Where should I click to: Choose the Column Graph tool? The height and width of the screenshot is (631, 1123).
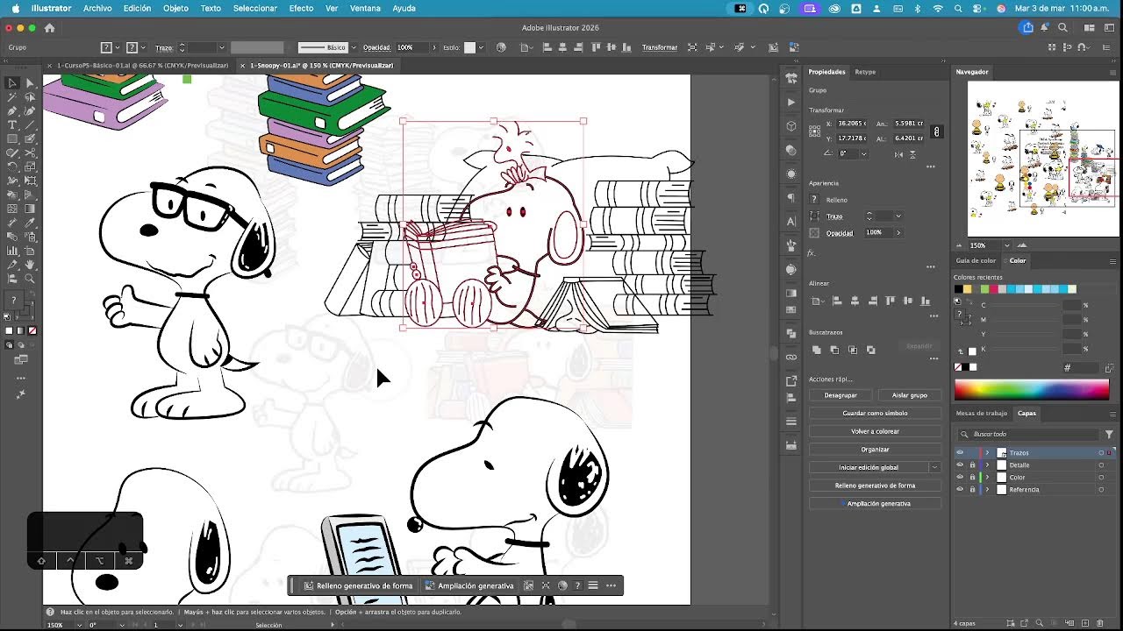[x=12, y=251]
